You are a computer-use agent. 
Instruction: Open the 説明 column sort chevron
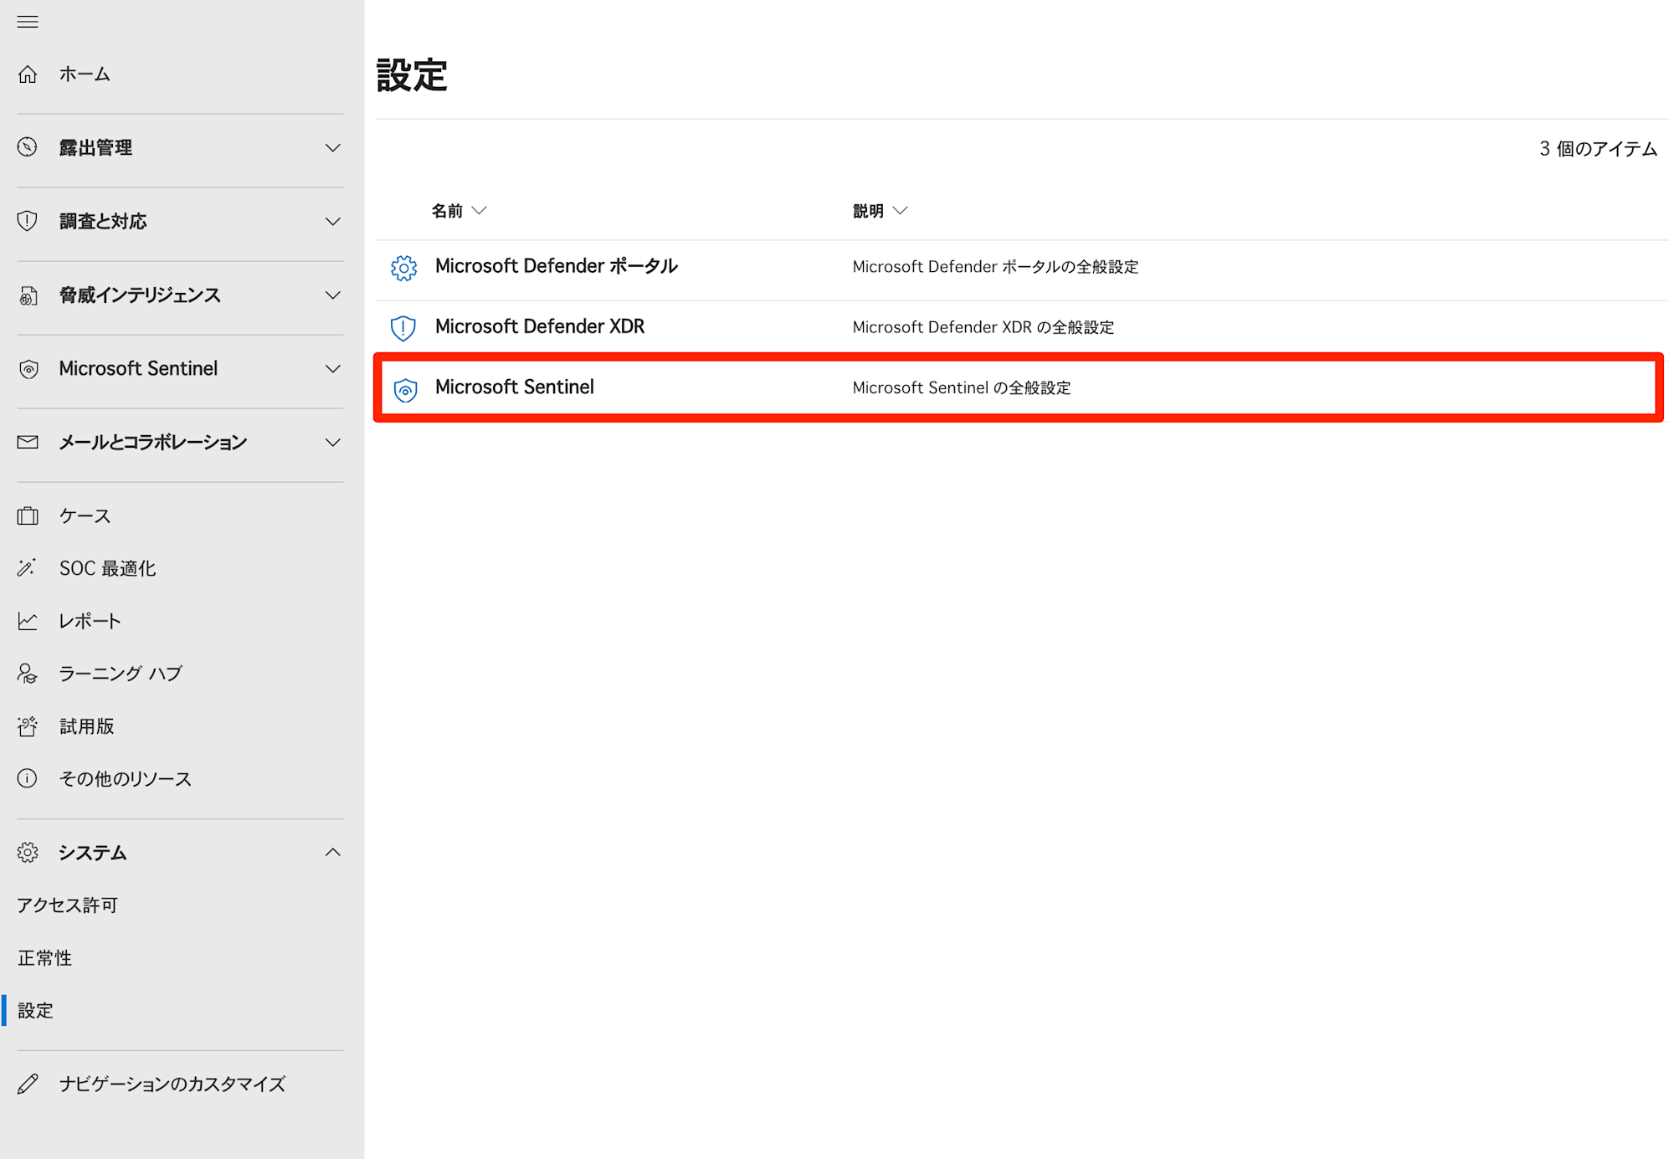click(900, 211)
